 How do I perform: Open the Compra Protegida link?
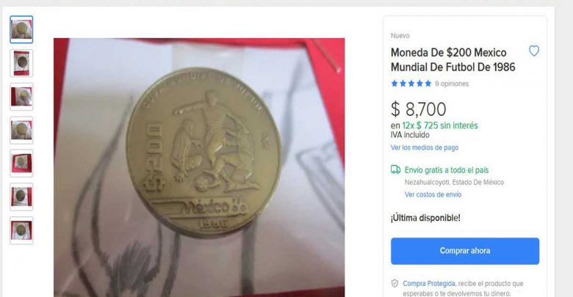[429, 284]
